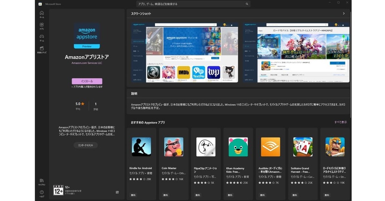Viewport: 385px width, 201px height.
Task: Click すべて表示 show all link
Action: click(341, 122)
